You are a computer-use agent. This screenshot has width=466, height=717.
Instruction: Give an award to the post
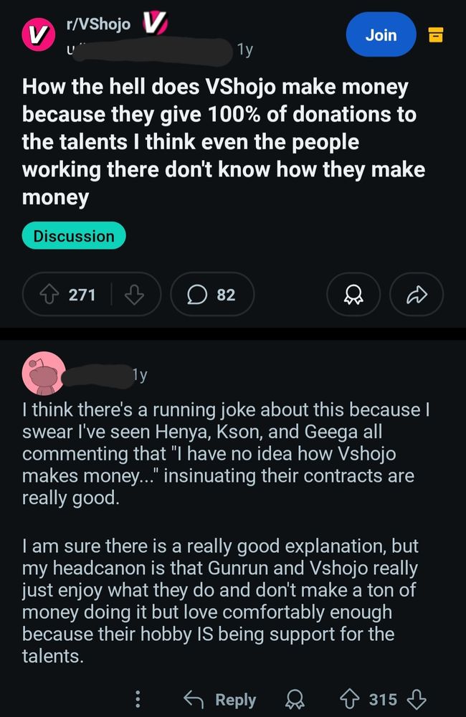pyautogui.click(x=353, y=294)
